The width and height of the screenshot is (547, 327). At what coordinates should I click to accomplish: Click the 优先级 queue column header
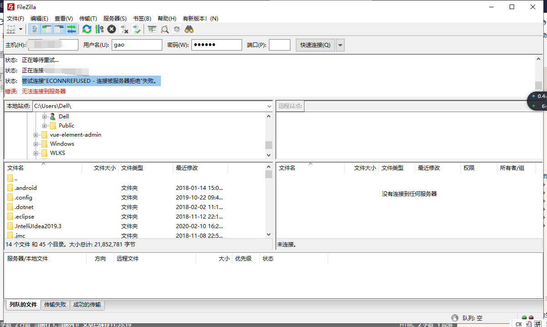[x=246, y=259]
